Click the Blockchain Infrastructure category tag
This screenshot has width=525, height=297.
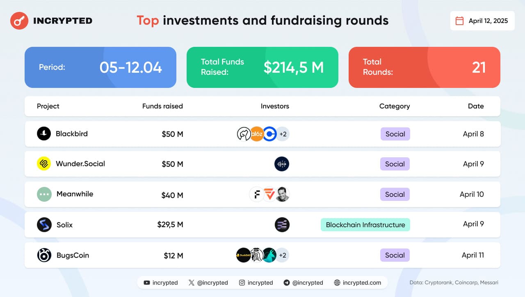coord(365,225)
